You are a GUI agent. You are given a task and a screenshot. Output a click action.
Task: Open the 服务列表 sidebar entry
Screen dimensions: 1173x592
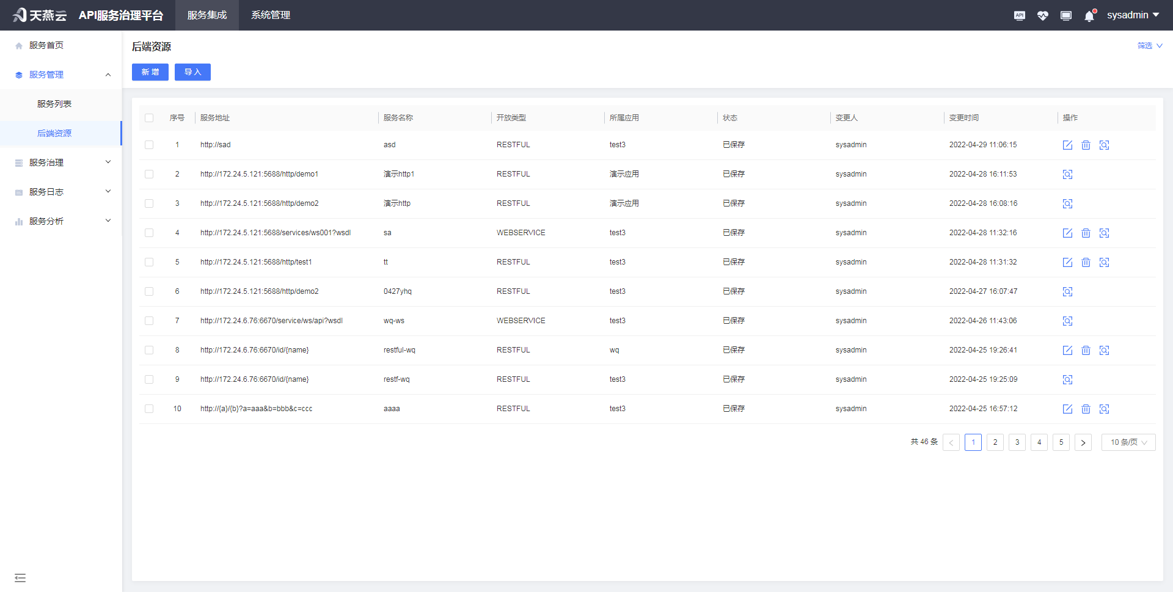54,103
